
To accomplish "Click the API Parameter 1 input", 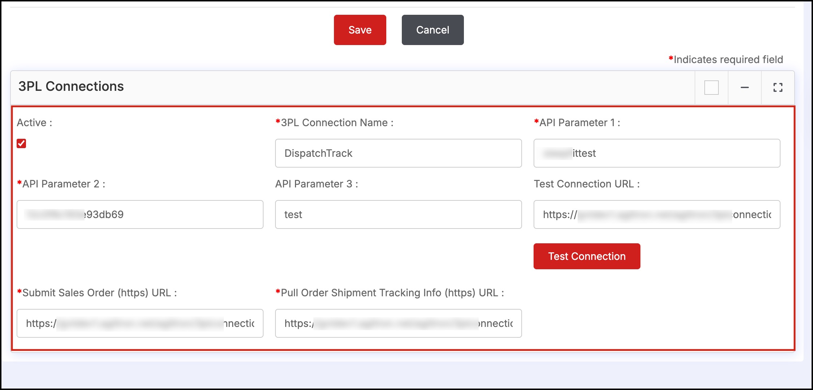I will coord(656,153).
